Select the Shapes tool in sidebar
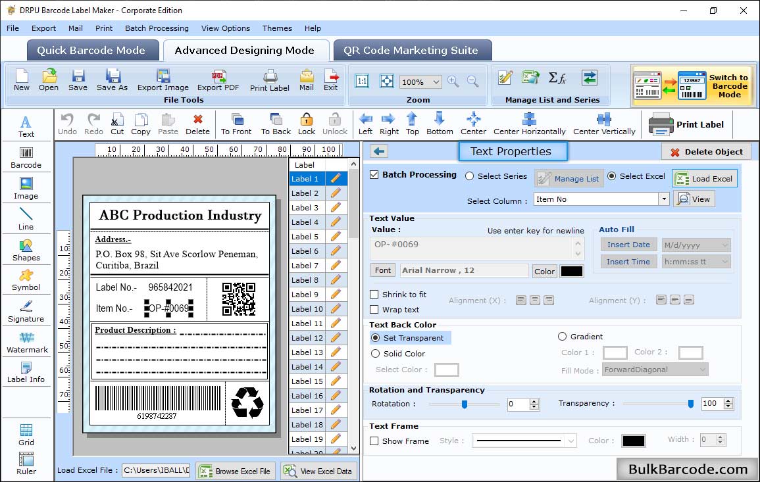 pyautogui.click(x=26, y=251)
